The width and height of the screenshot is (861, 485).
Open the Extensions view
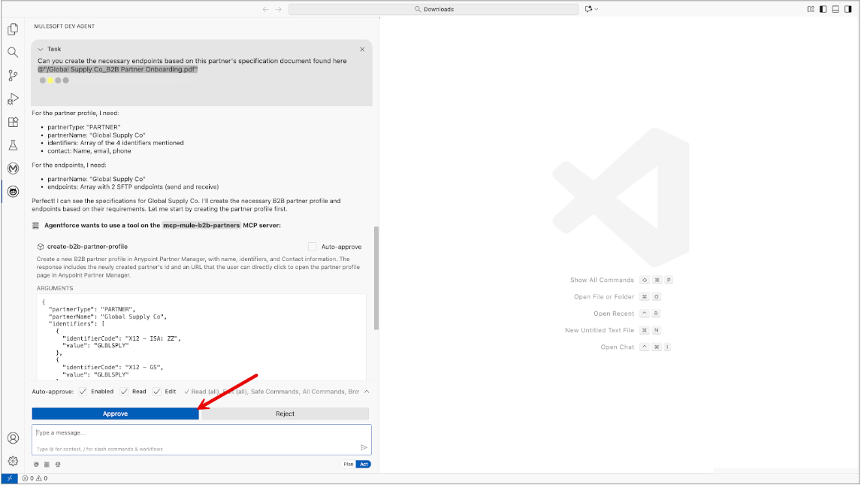13,122
